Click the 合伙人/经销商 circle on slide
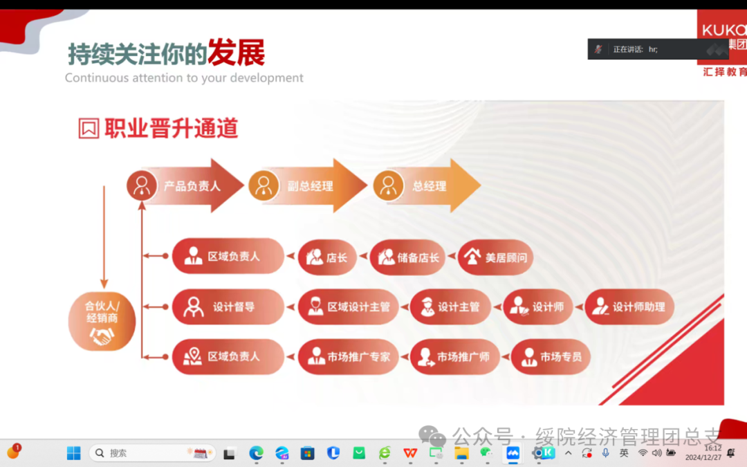Screen dimensions: 747x467 [102, 321]
